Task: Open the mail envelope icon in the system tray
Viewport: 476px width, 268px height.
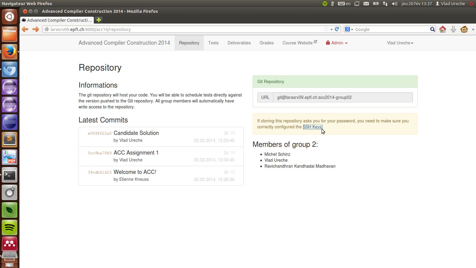Action: (x=366, y=4)
